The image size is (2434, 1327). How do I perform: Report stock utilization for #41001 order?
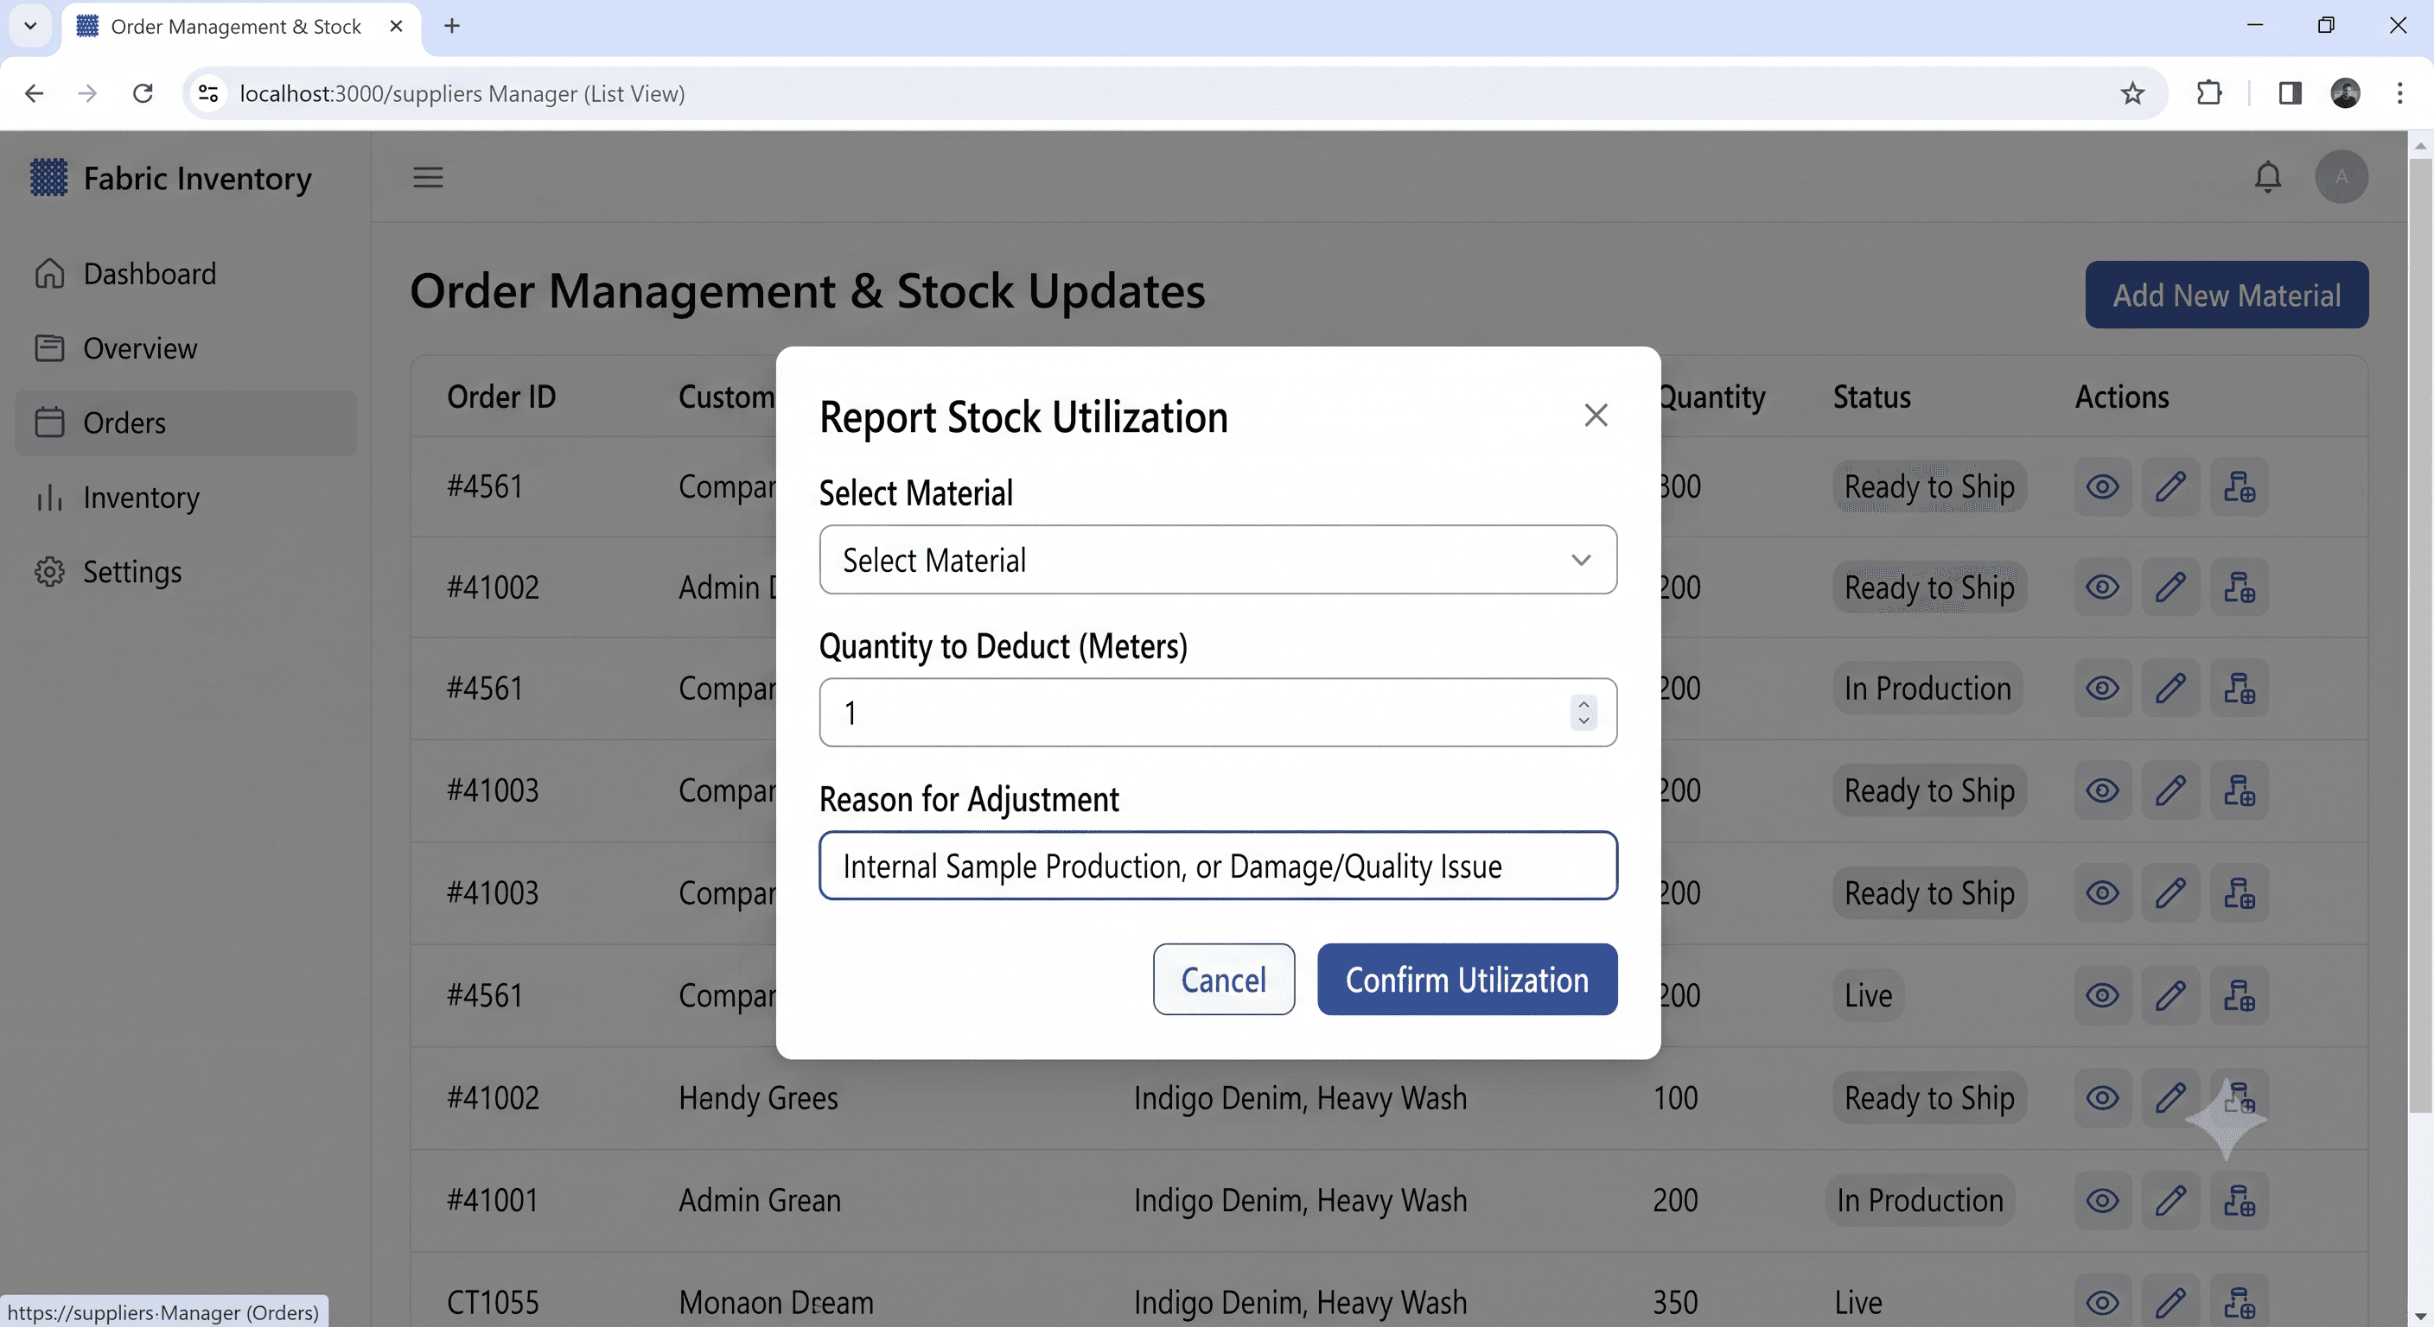tap(2239, 1201)
